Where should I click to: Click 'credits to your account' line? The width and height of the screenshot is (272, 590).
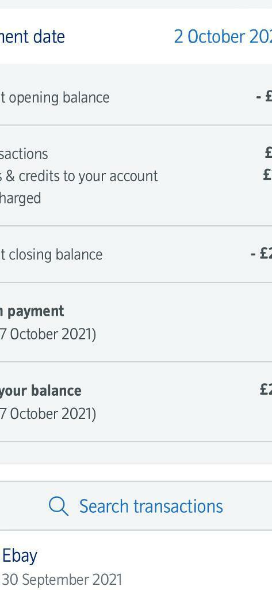79,176
